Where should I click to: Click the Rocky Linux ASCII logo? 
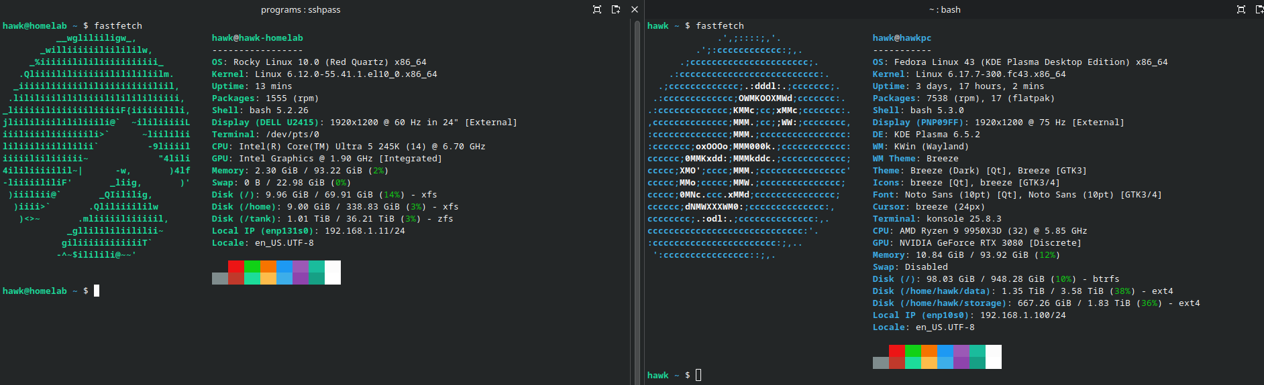point(97,146)
